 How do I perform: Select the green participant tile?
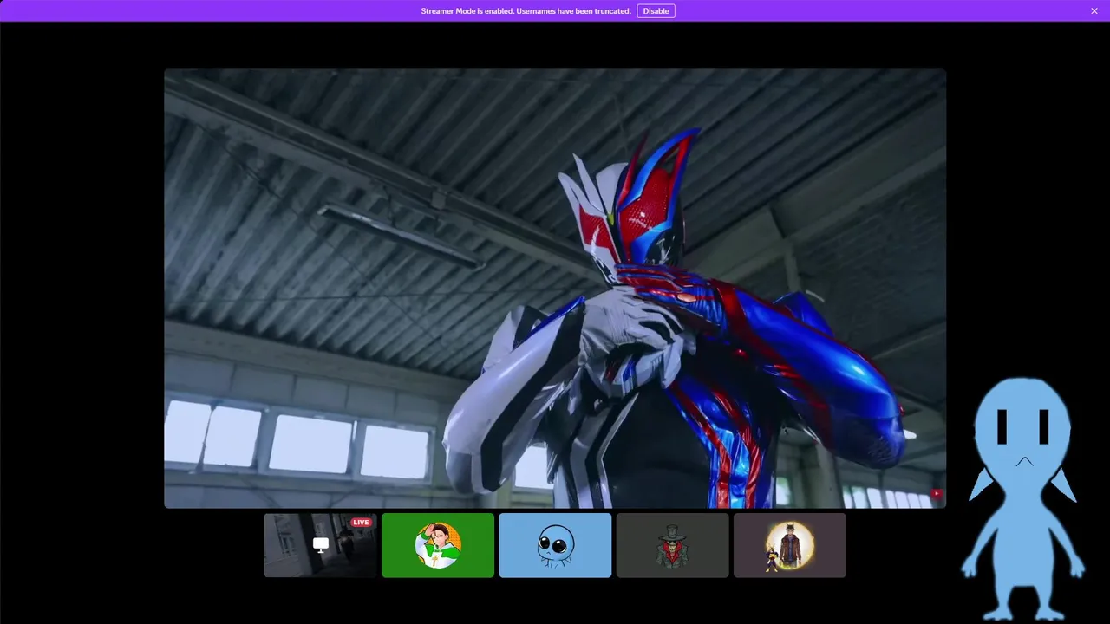(438, 545)
